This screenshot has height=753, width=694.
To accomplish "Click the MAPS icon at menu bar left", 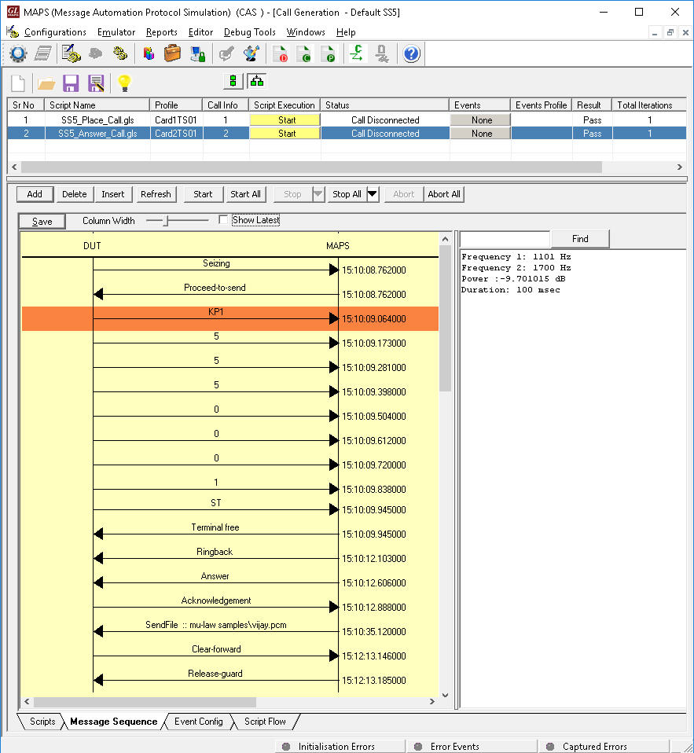I will tap(13, 32).
